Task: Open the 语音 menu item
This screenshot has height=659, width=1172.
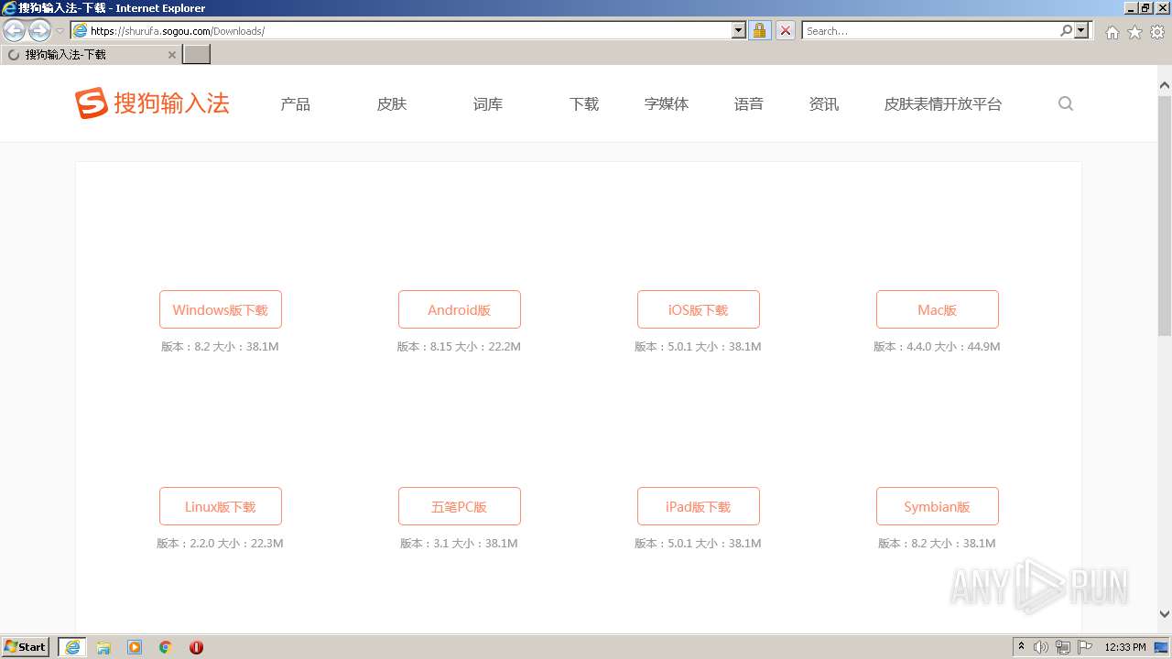Action: [749, 104]
